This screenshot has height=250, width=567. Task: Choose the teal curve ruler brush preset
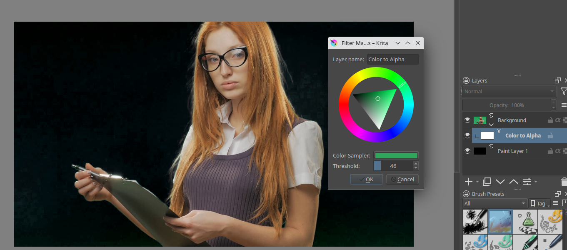500,242
